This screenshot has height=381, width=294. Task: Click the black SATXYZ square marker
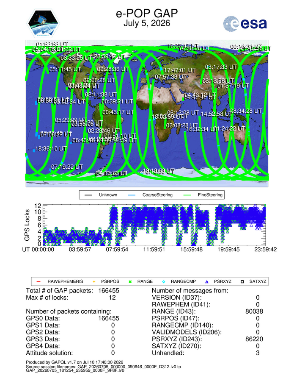click(x=242, y=282)
